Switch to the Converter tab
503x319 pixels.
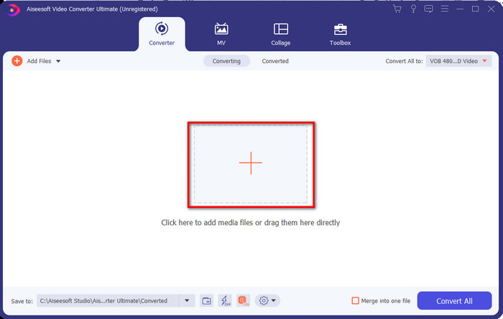click(x=162, y=34)
